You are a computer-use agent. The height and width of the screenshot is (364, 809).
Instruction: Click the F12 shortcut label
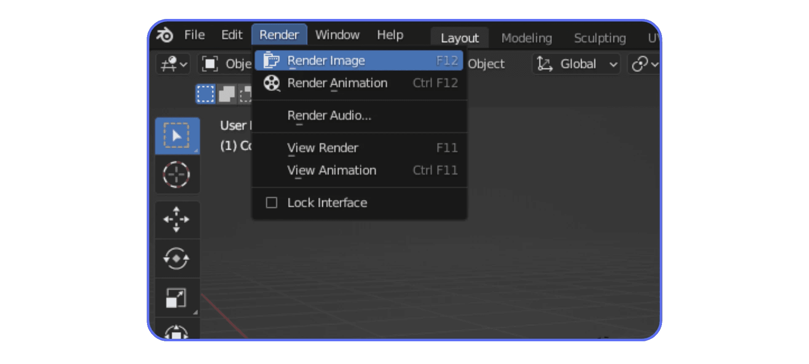[x=447, y=61]
